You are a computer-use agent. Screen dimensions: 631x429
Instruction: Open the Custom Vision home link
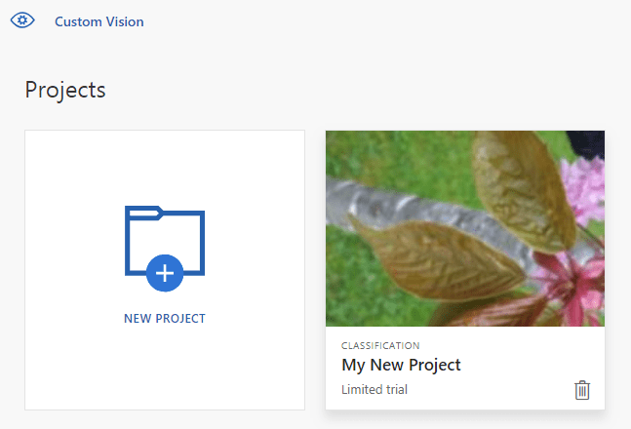click(x=99, y=22)
